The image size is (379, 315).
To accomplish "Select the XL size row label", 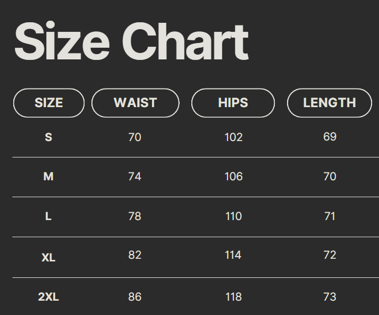I will tap(48, 258).
